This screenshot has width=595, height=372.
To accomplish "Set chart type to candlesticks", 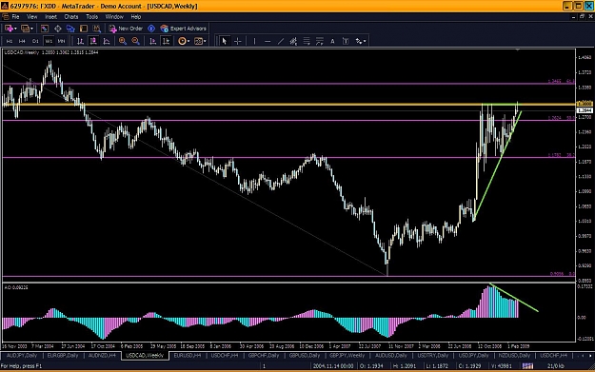I will coord(93,41).
